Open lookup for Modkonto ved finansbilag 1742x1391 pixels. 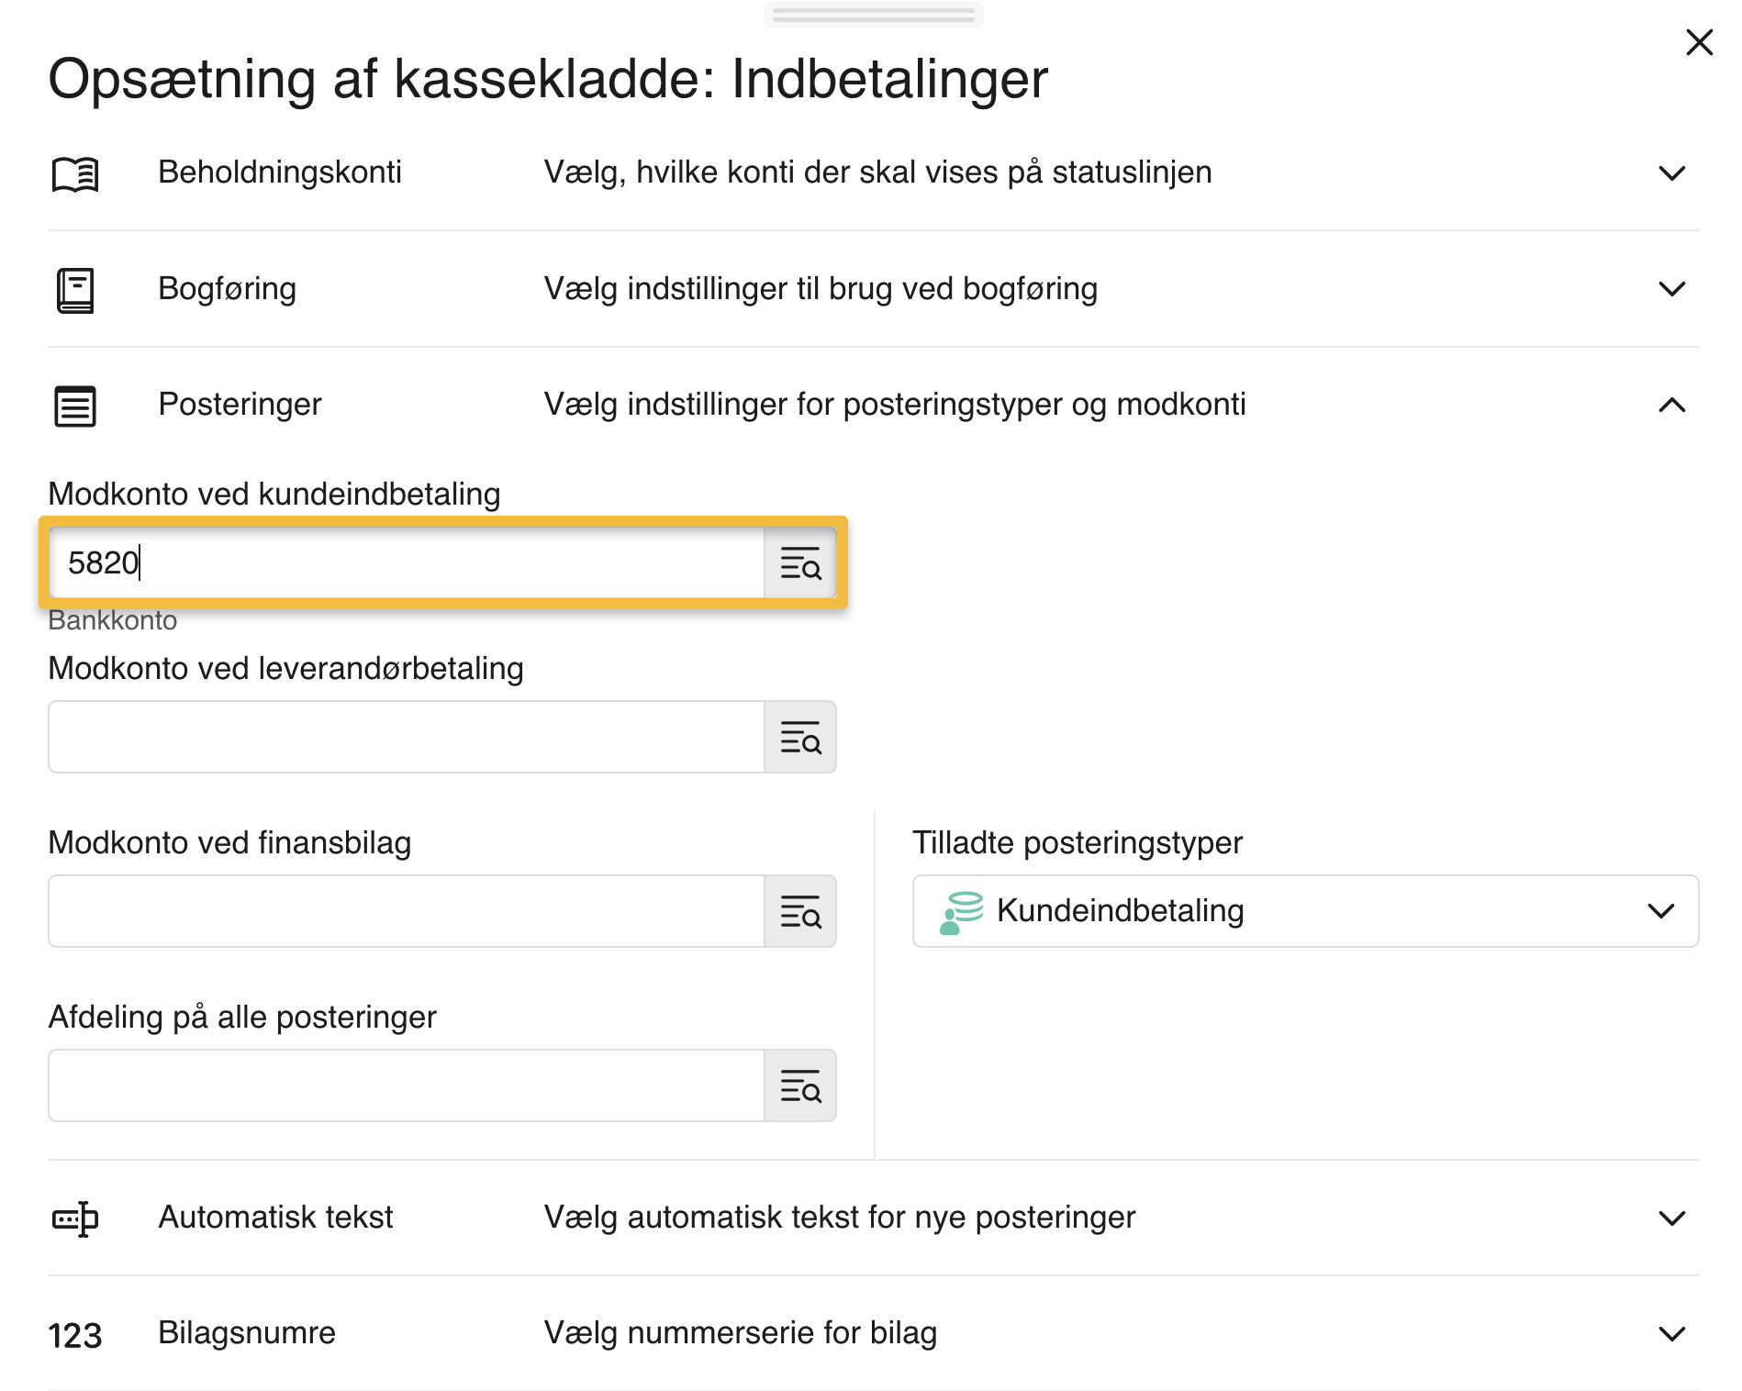(x=801, y=911)
